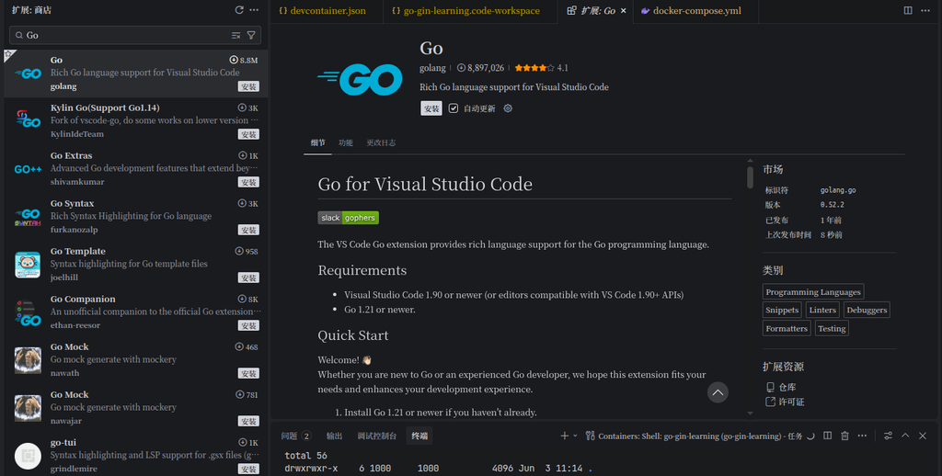Close the bottom panel
This screenshot has width=942, height=476.
tap(923, 436)
